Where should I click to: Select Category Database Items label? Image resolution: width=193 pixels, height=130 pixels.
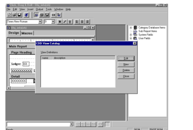coord(152,27)
